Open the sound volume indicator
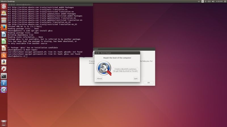The height and width of the screenshot is (127, 227). (213, 1)
